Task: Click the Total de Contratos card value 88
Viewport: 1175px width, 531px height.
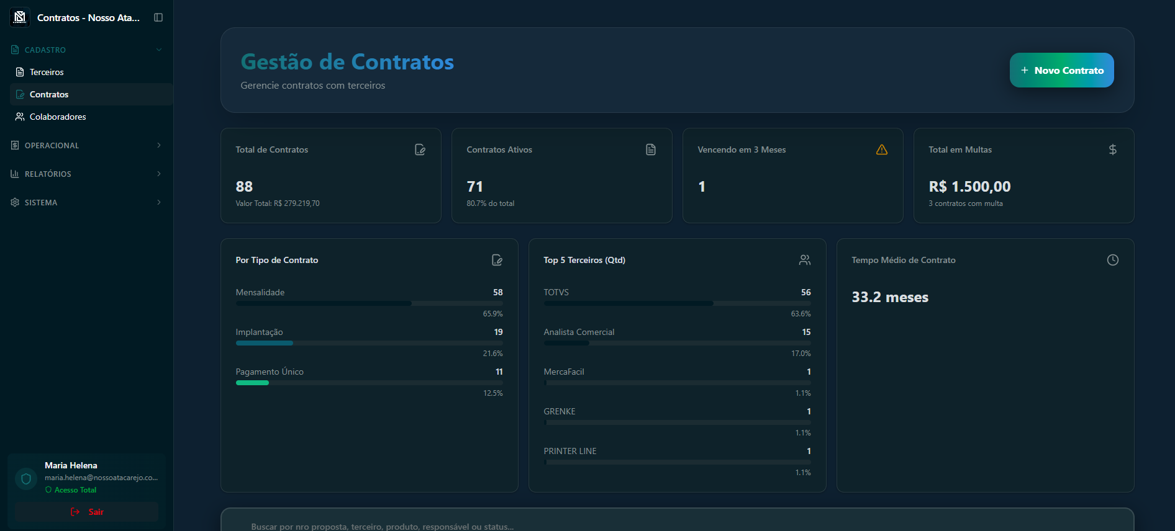Action: tap(244, 187)
